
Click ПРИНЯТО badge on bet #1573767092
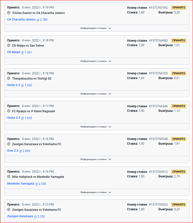[x=179, y=8]
